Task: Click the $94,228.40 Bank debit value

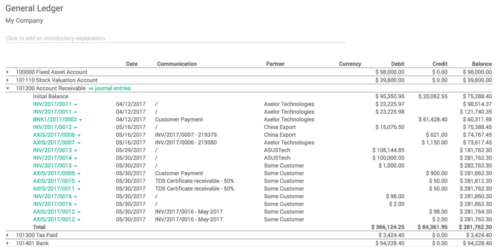Action: [x=390, y=243]
